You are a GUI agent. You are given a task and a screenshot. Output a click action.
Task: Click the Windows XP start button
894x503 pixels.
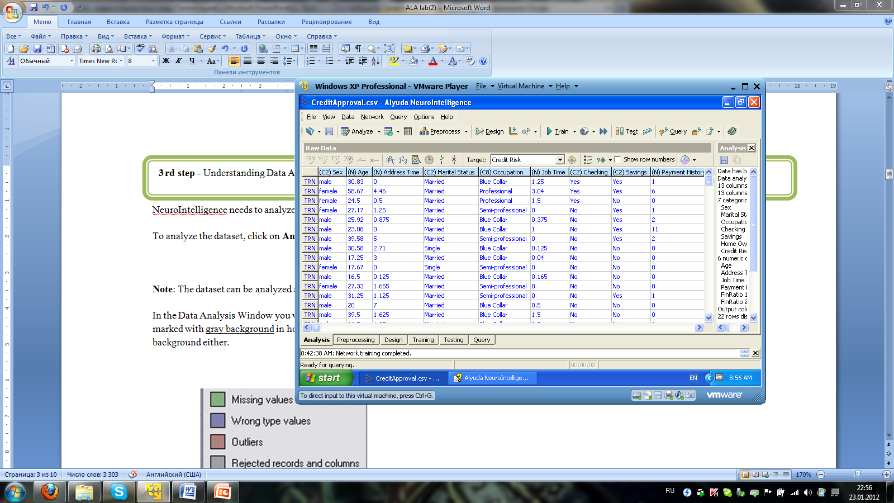tap(327, 378)
